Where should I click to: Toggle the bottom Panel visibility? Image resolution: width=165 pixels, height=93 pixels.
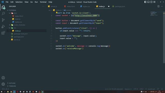(148, 2)
